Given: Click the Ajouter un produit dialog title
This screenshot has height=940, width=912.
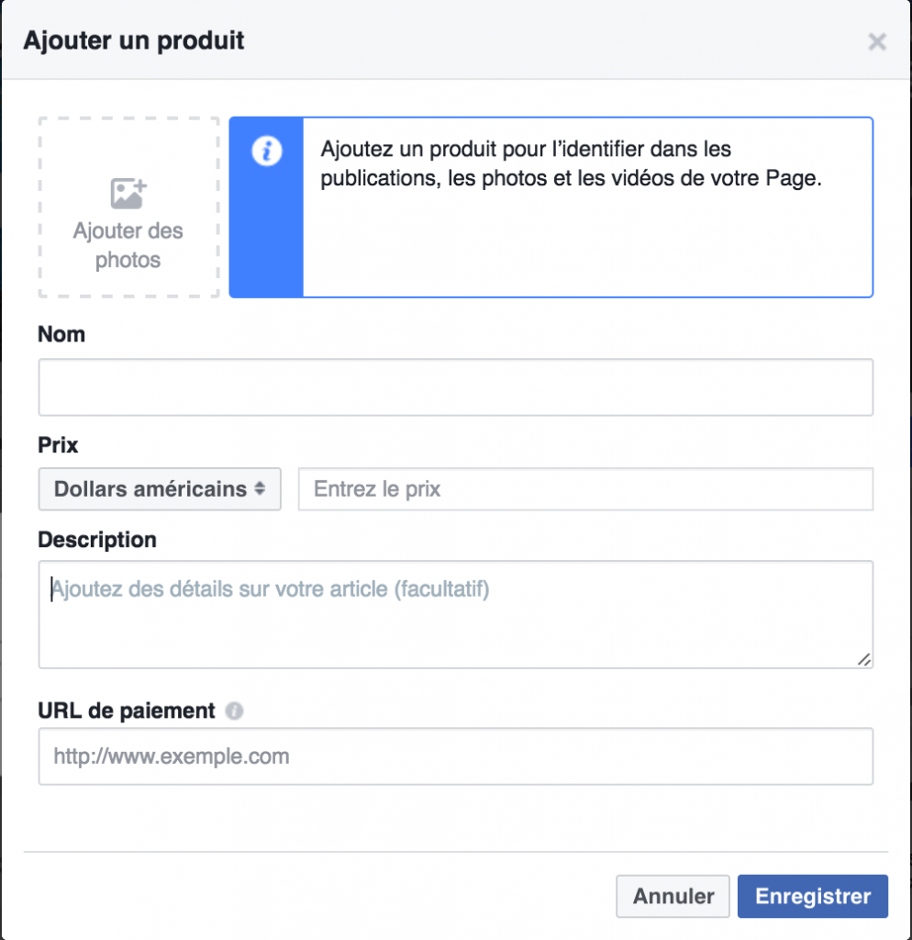Looking at the screenshot, I should (134, 41).
